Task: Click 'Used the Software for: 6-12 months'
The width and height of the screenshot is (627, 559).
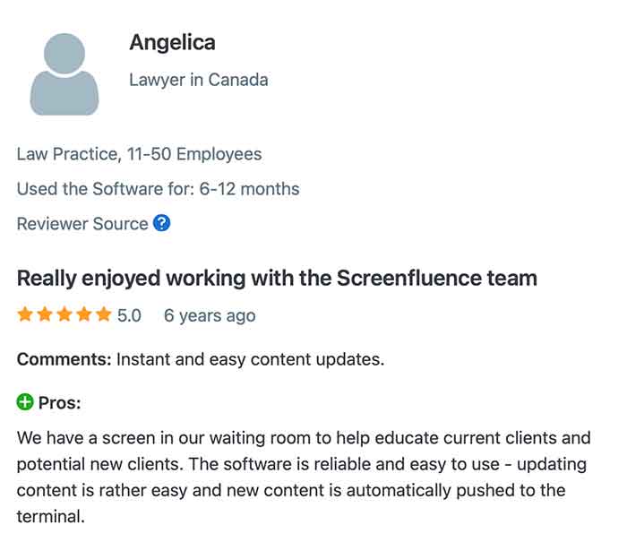Action: tap(158, 189)
